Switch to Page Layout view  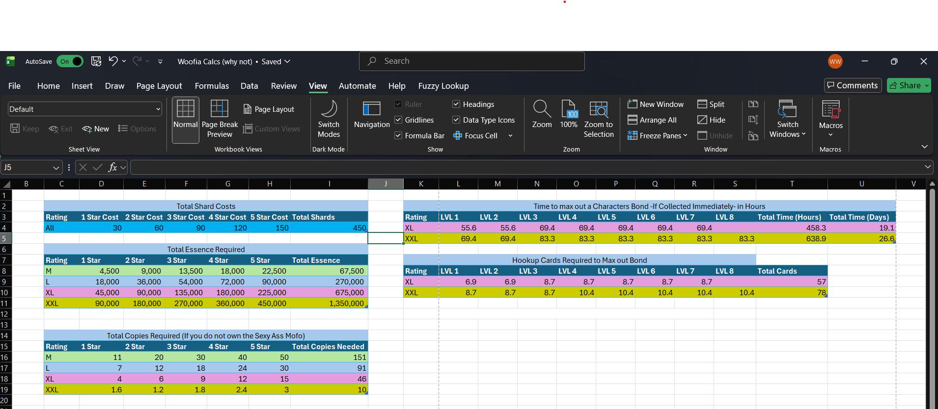[x=269, y=109]
